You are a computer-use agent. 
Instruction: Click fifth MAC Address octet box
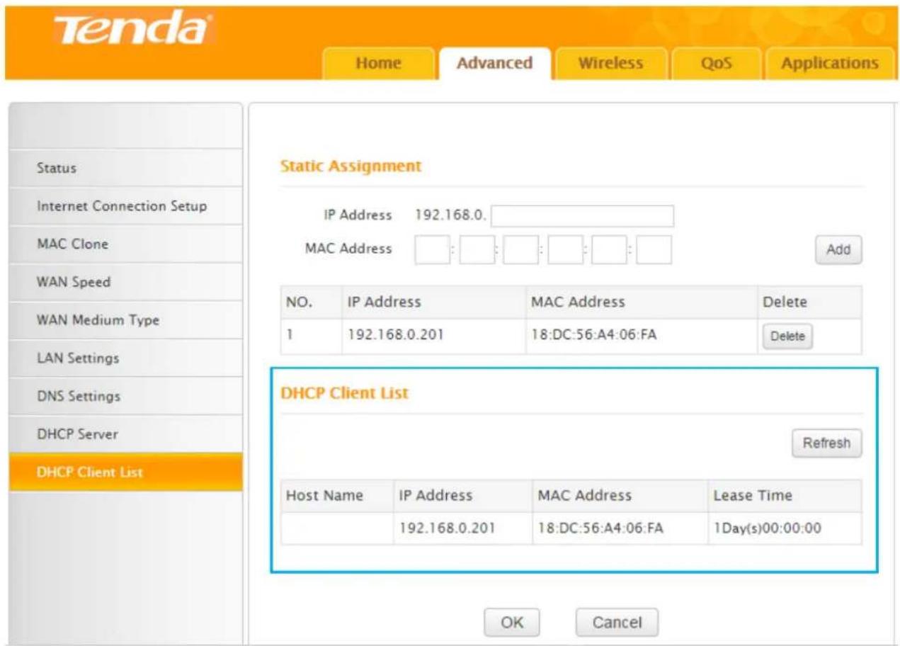pos(609,249)
